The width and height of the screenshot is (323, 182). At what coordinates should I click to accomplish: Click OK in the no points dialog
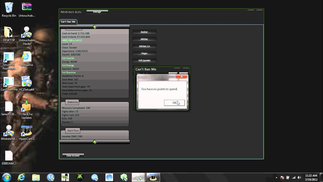[x=174, y=103]
